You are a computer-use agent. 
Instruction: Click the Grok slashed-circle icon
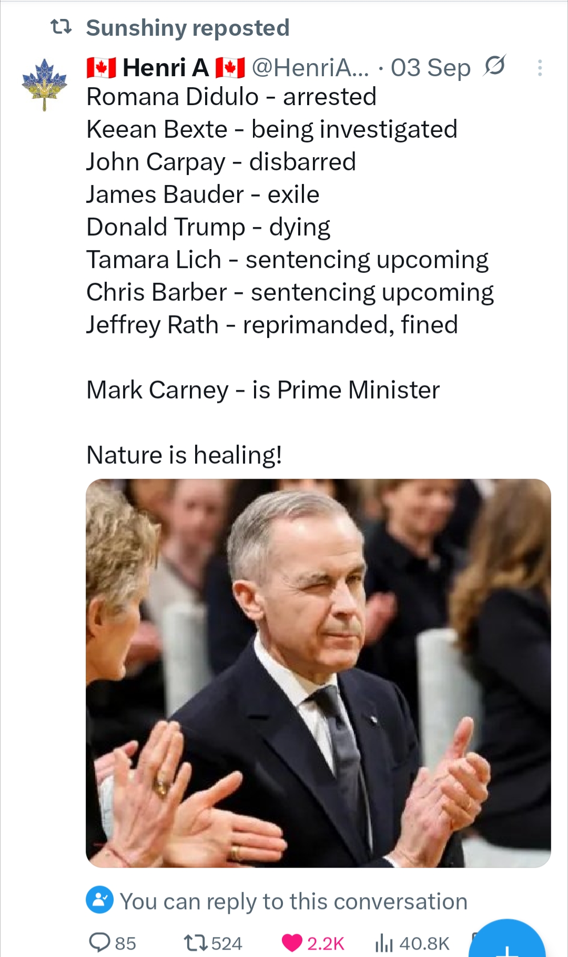494,66
